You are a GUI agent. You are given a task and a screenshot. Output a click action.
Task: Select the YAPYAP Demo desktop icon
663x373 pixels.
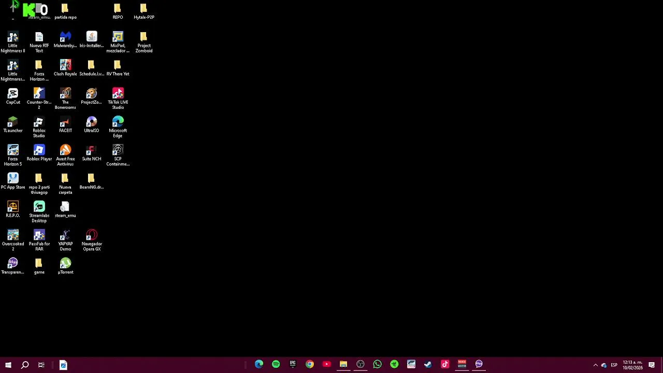[x=65, y=240]
